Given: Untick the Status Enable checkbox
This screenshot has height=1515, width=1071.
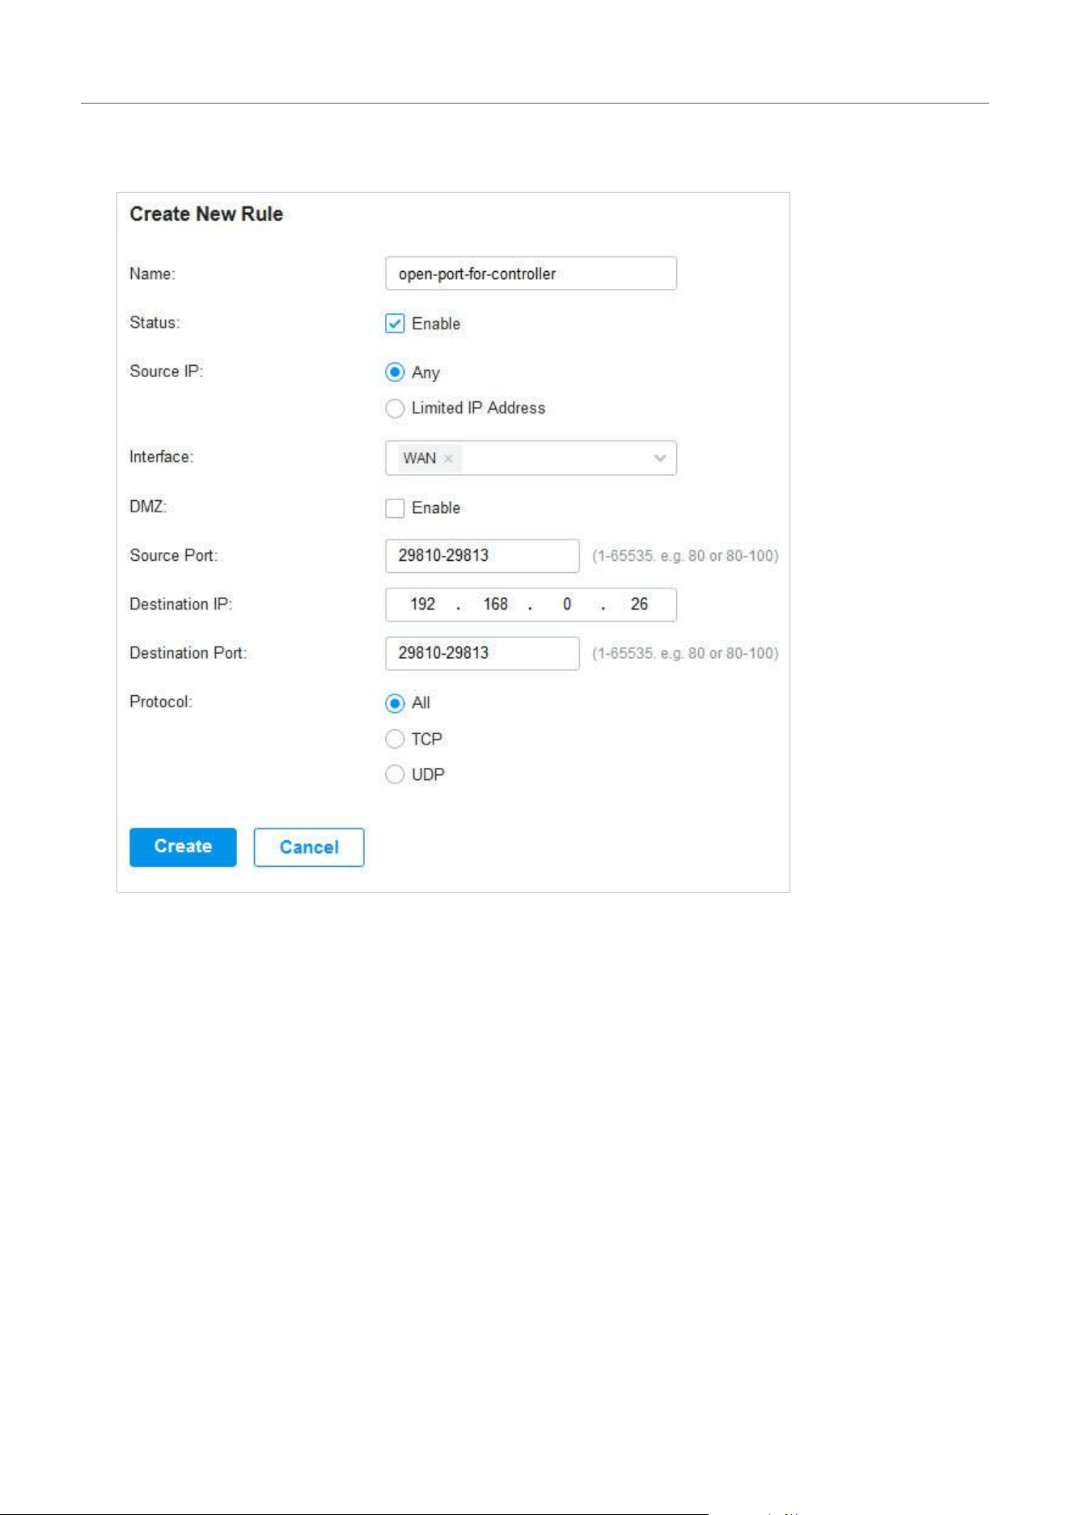Looking at the screenshot, I should 395,324.
